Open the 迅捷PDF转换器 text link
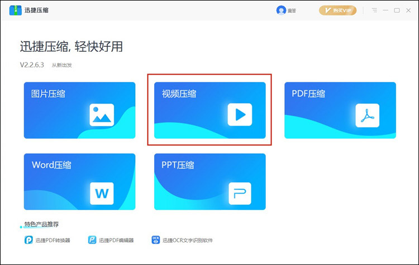 click(53, 241)
